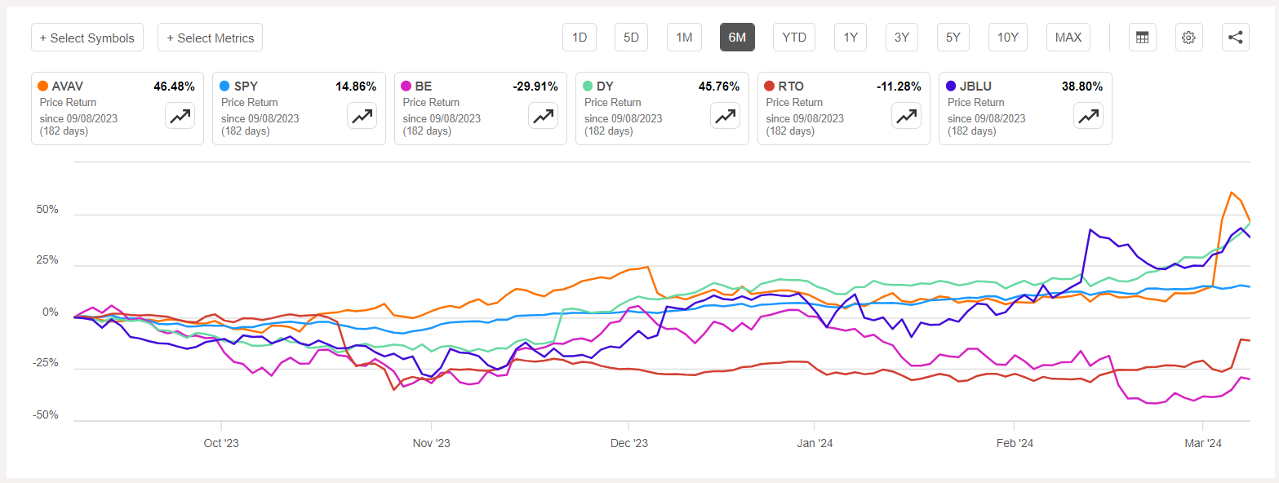Viewport: 1279px width, 483px height.
Task: Open chart settings gear icon
Action: pos(1188,38)
